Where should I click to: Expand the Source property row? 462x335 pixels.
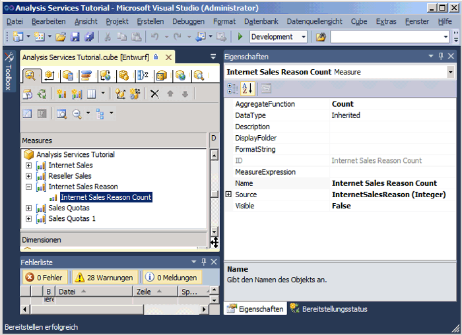click(228, 195)
